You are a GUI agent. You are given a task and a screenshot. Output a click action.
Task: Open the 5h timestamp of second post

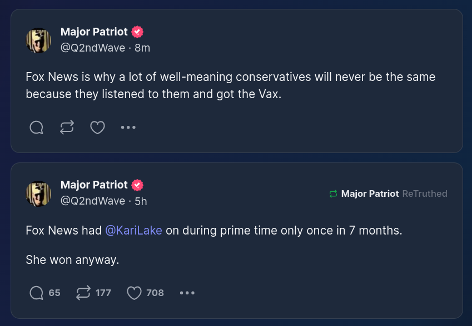pyautogui.click(x=141, y=201)
